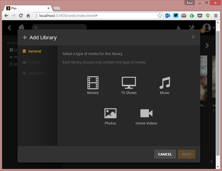Click the right chevron in Plex dashboard
The image size is (222, 171).
(x=207, y=46)
